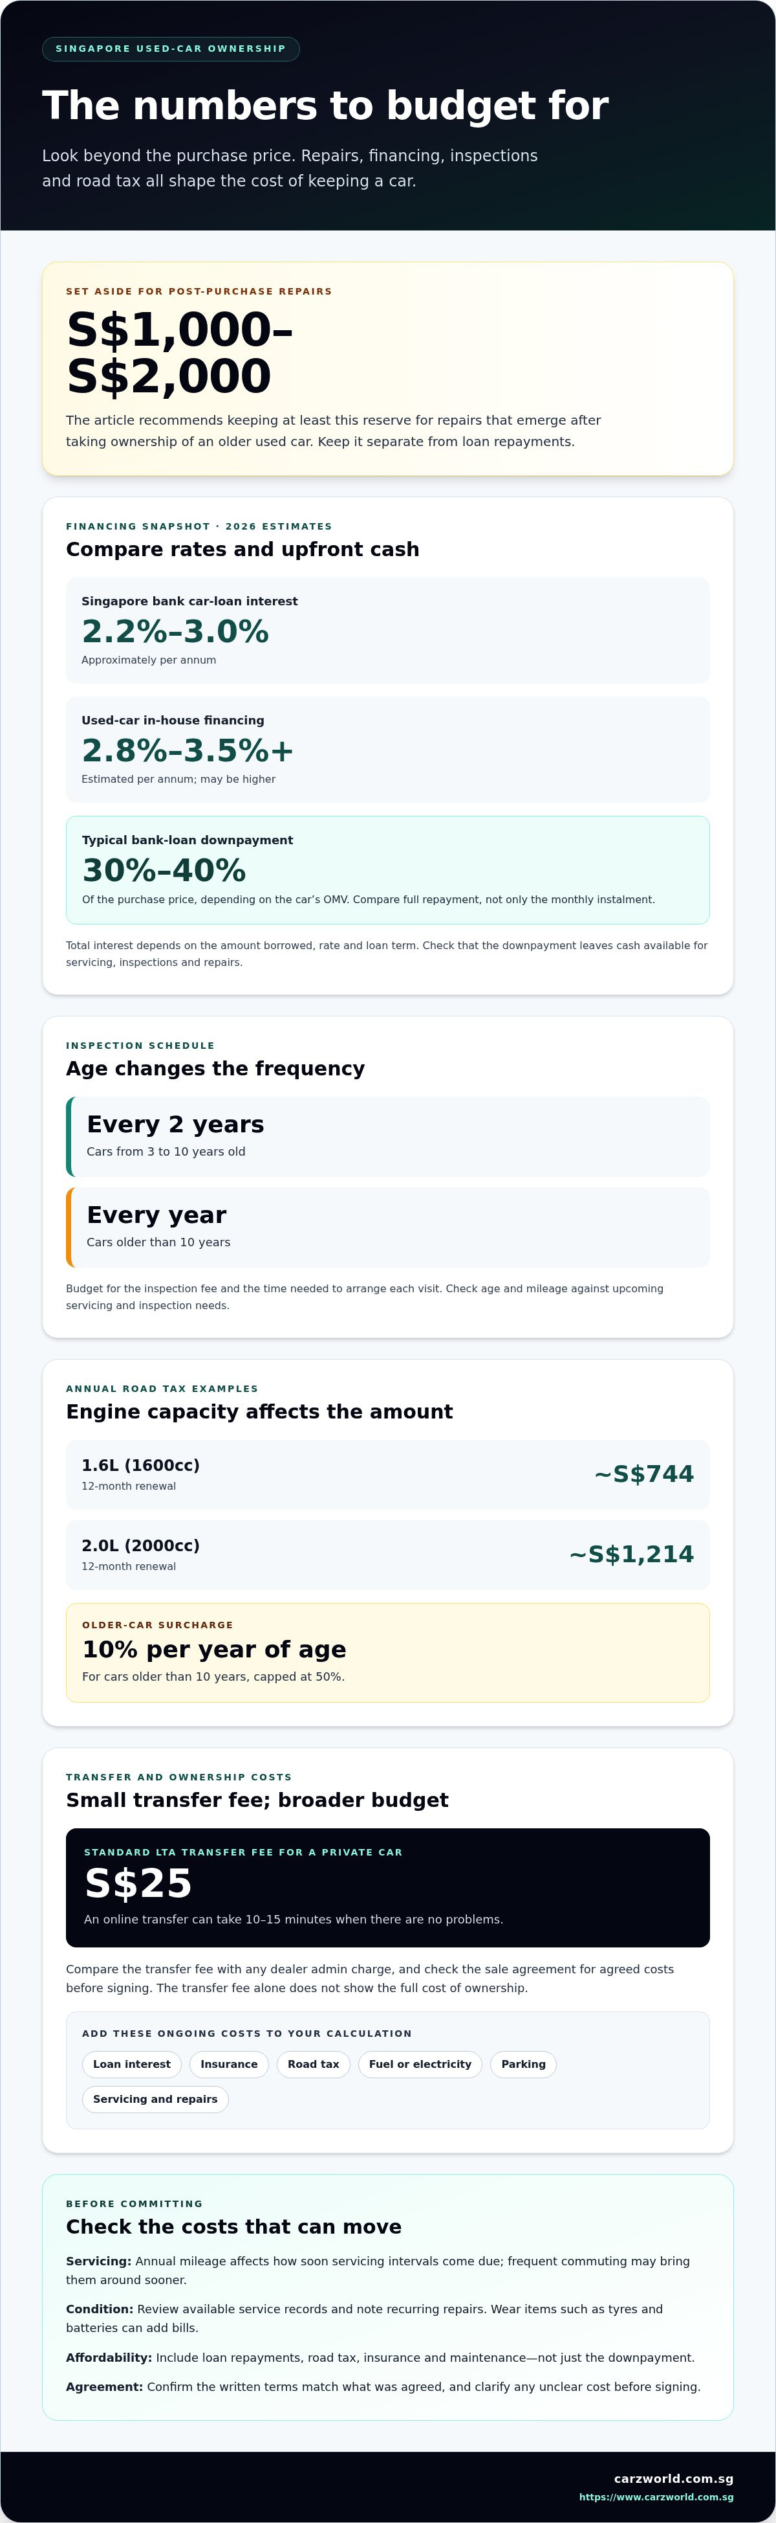
Task: Click the Typical bank-loan downpayment card
Action: pyautogui.click(x=387, y=869)
